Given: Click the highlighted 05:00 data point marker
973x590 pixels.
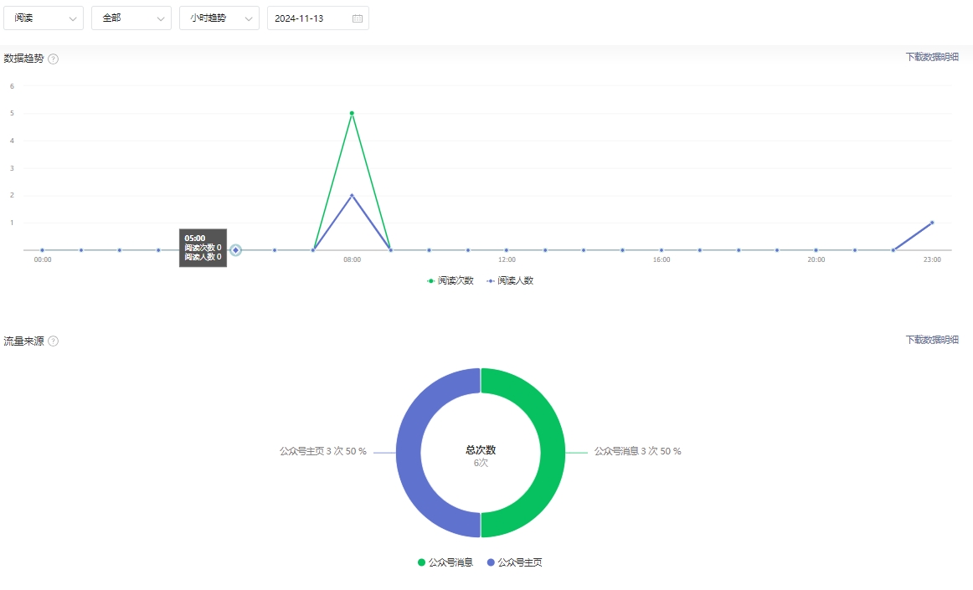Looking at the screenshot, I should pos(236,250).
